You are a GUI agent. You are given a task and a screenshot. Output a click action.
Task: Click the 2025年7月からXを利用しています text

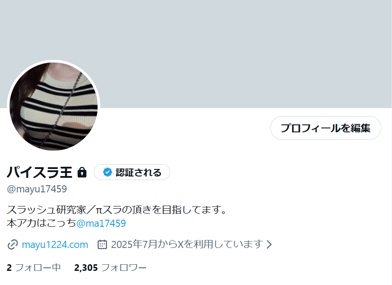[187, 244]
